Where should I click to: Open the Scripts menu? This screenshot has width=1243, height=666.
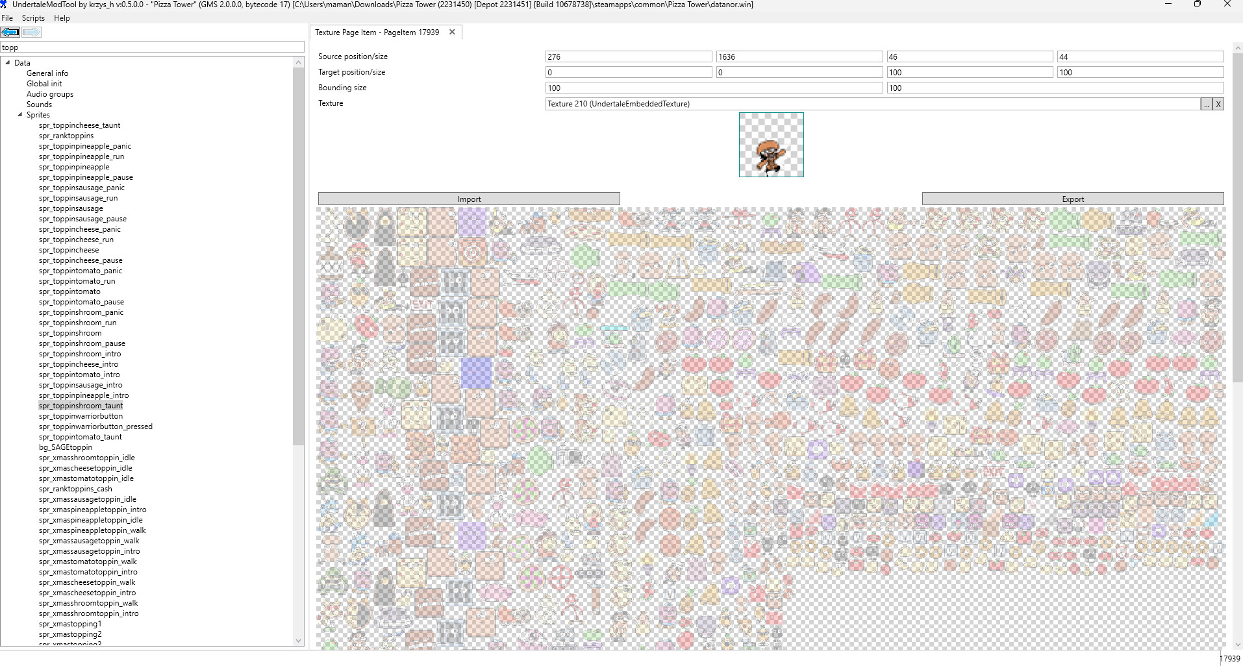[x=33, y=18]
